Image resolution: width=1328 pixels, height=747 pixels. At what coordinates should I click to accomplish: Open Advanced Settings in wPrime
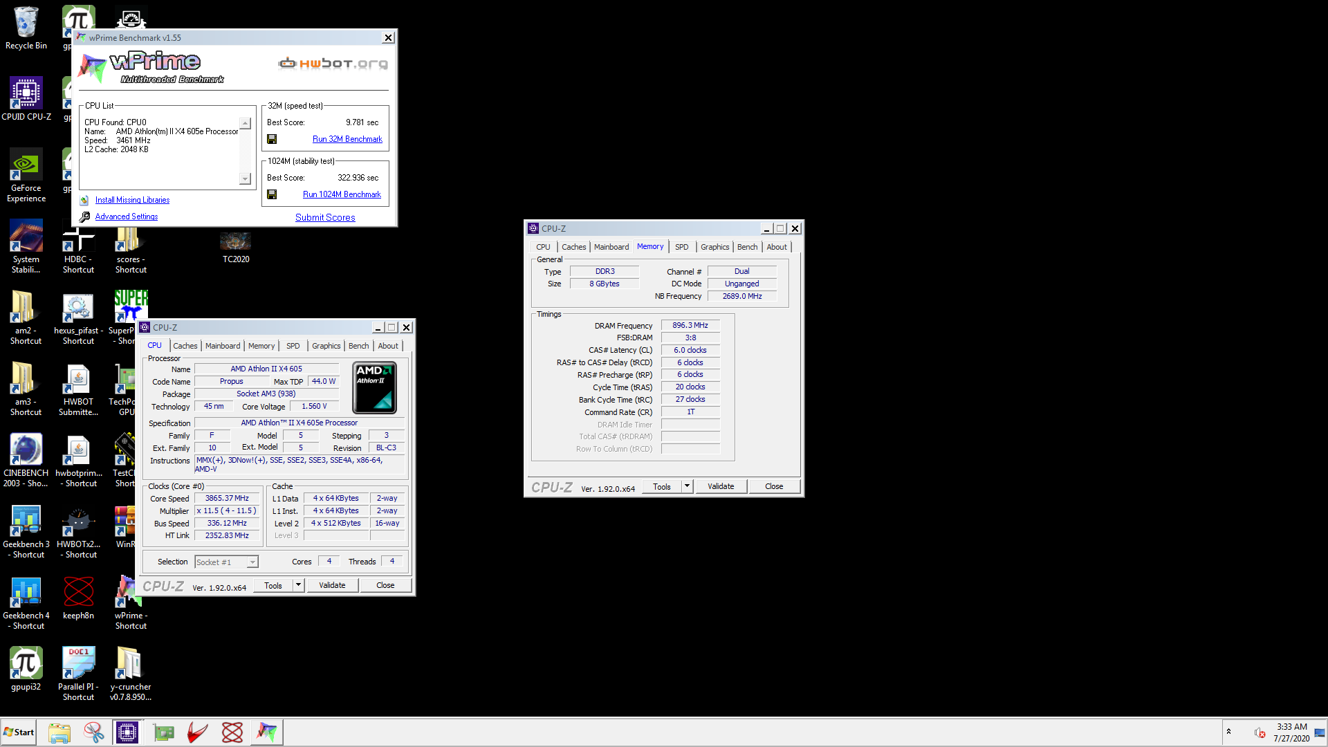(x=127, y=216)
